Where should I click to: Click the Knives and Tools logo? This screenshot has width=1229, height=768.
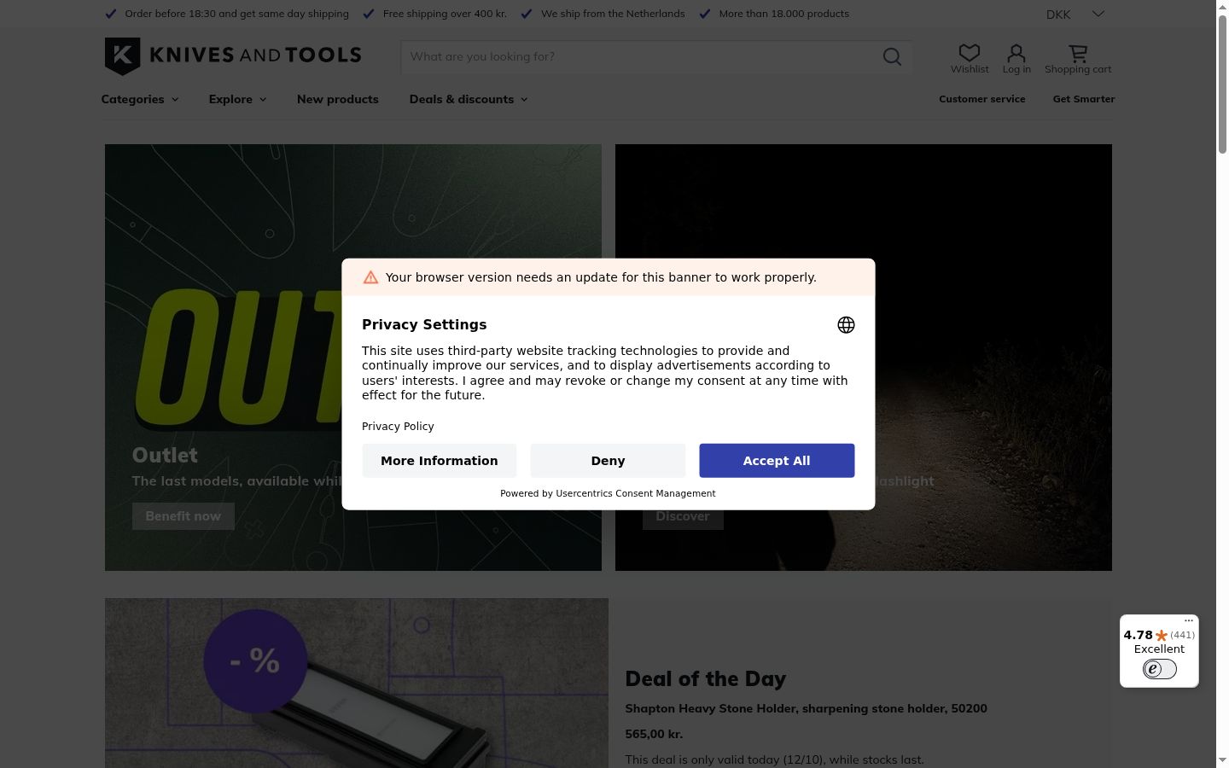click(233, 56)
